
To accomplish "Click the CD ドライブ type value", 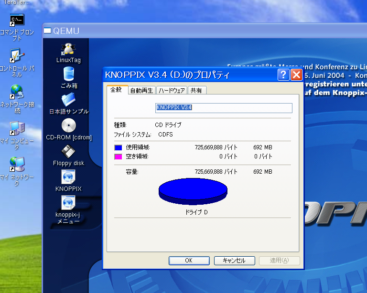I will coord(168,125).
